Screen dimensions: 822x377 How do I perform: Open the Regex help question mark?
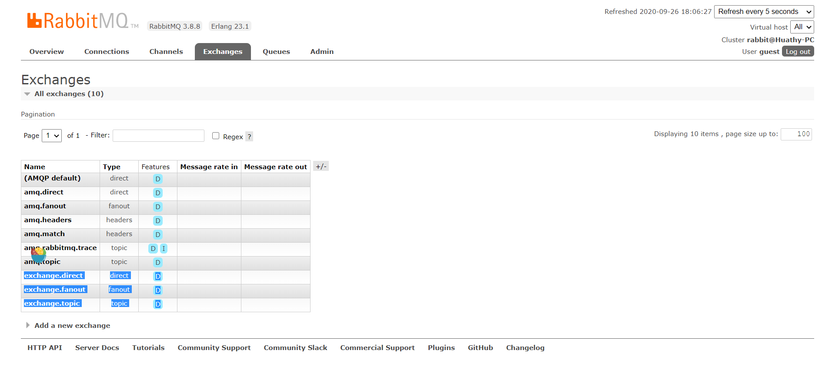click(x=249, y=137)
